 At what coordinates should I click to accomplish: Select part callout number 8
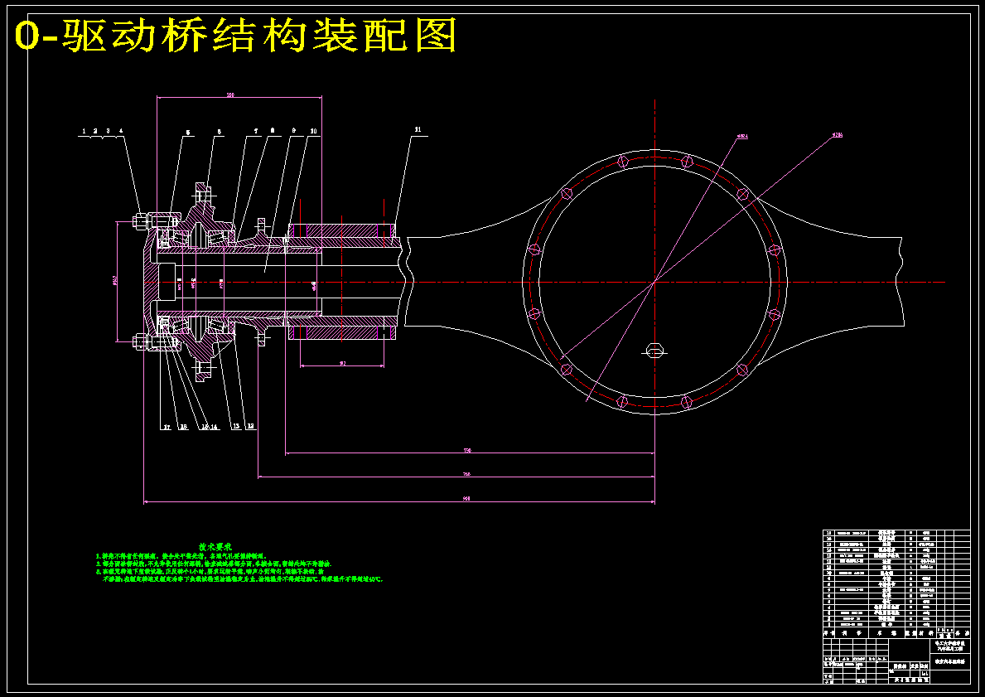272,130
